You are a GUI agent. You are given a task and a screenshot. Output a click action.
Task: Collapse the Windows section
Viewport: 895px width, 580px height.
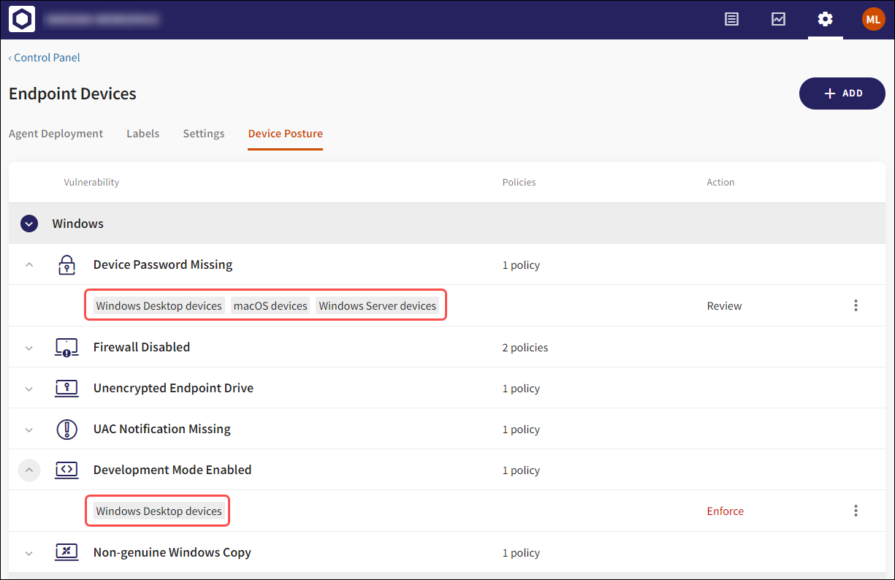click(29, 224)
